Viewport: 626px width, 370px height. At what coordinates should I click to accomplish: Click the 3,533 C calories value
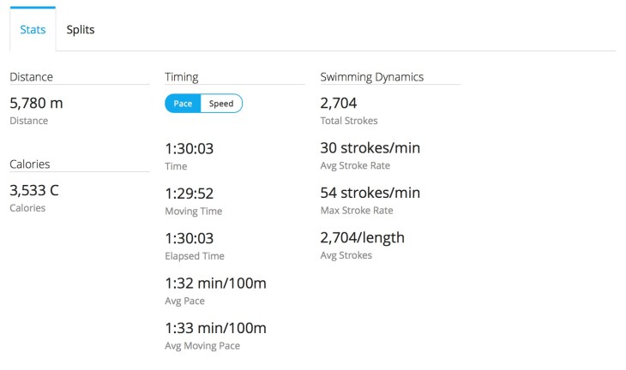click(34, 190)
